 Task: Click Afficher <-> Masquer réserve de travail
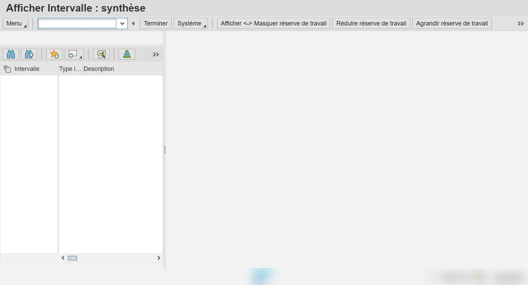(274, 23)
